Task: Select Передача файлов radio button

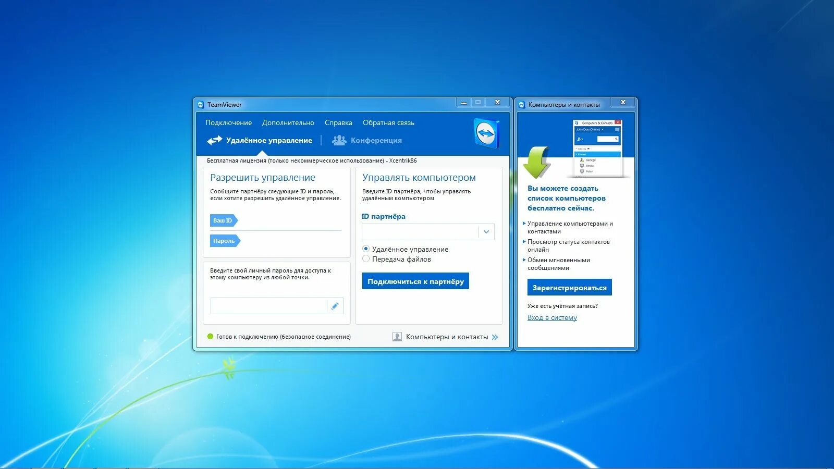Action: [x=366, y=259]
